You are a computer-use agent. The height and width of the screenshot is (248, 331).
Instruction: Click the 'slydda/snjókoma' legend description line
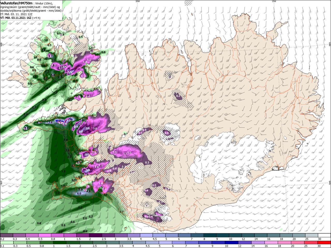[31, 10]
